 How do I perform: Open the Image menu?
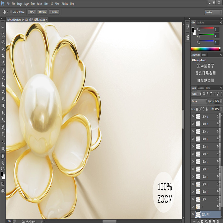[x=20, y=4]
